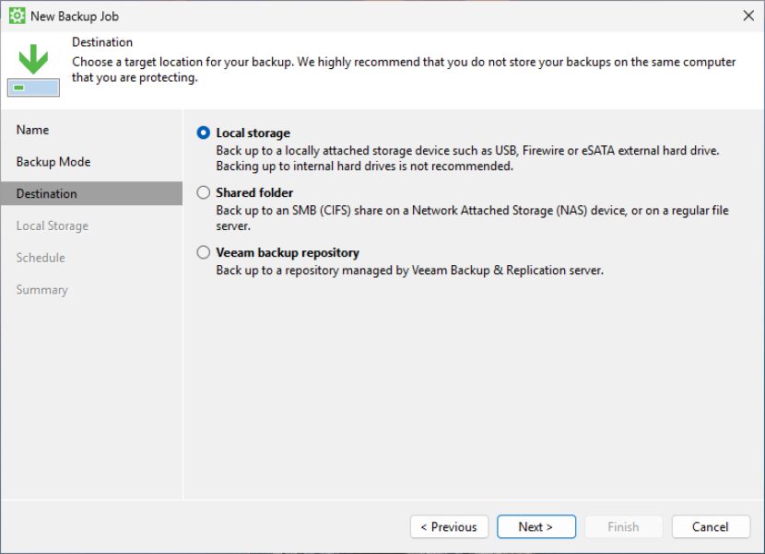The height and width of the screenshot is (554, 765).
Task: Click the green download arrow destination icon
Action: coord(33,70)
